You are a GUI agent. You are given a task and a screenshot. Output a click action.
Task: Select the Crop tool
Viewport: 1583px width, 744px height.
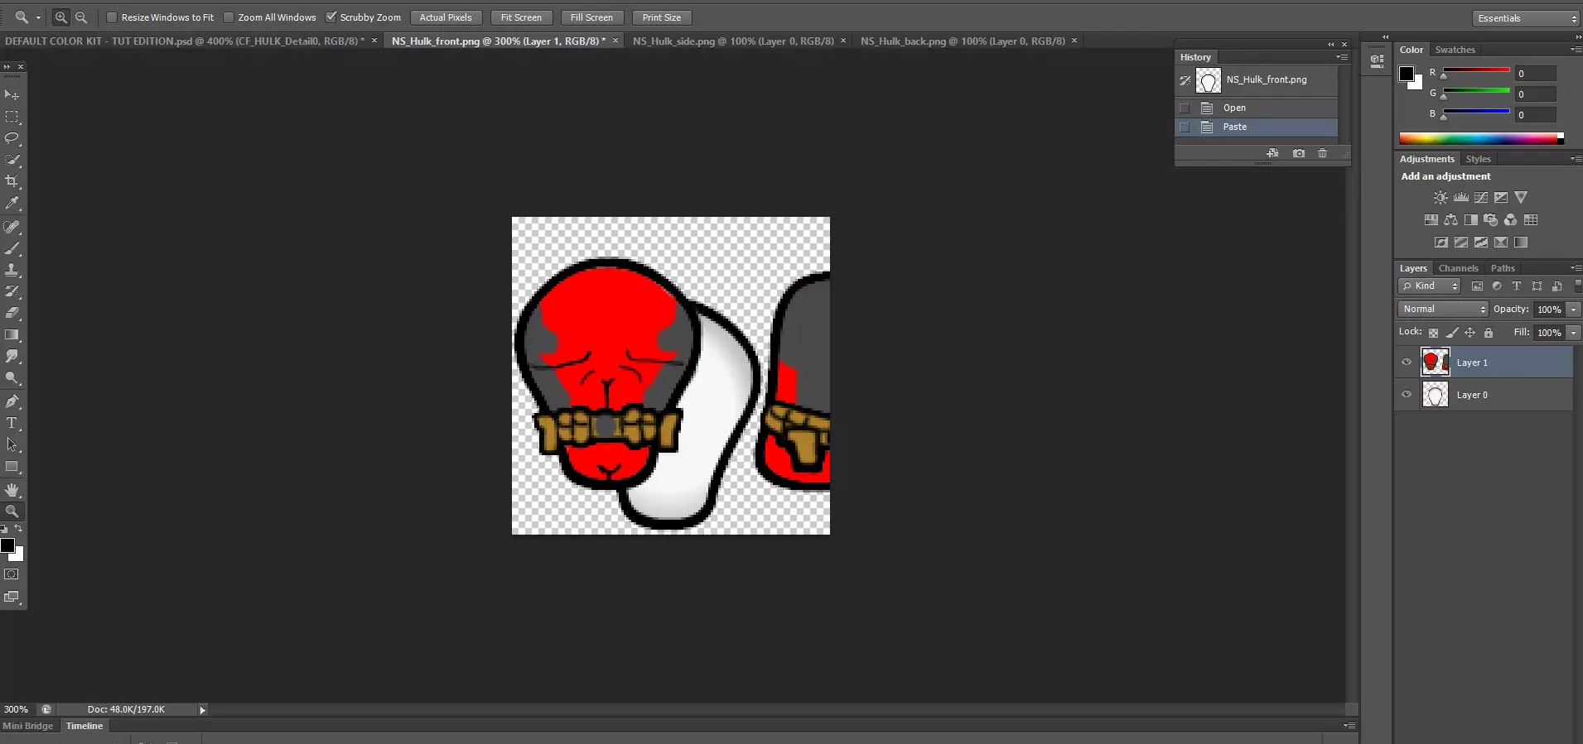click(x=12, y=181)
